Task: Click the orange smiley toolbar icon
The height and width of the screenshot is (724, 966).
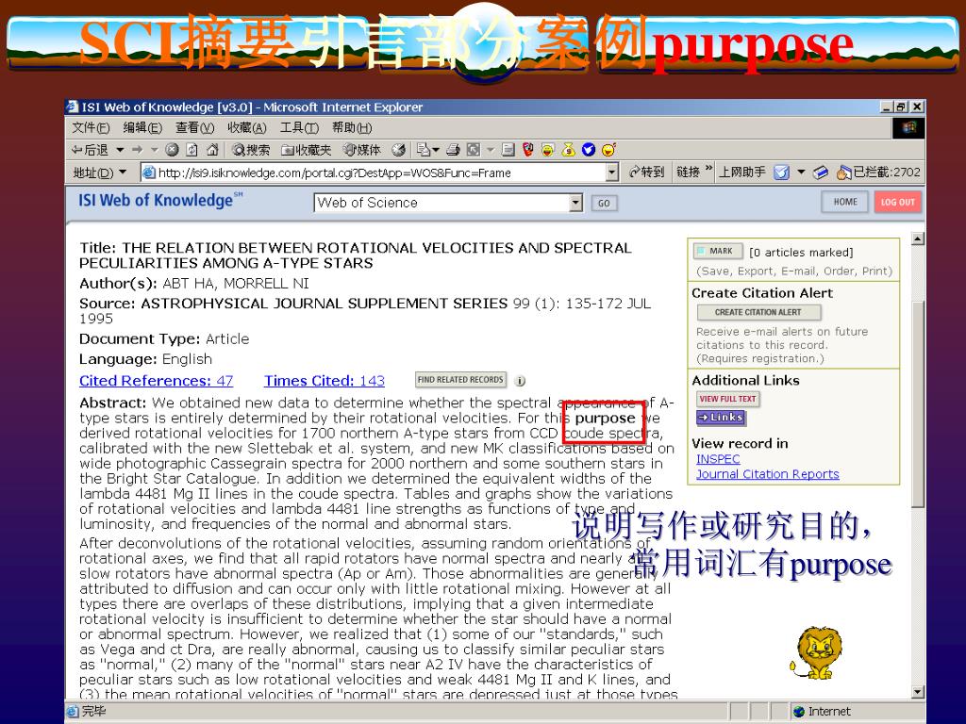Action: click(608, 150)
